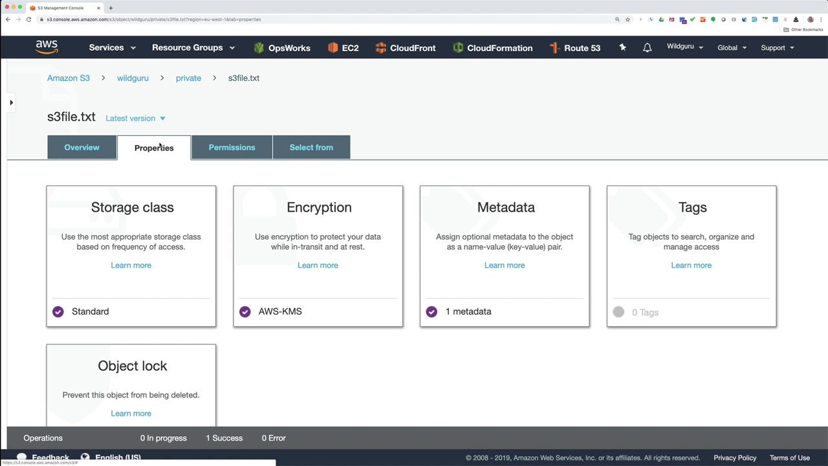
Task: Click the 1 metadata checkmark icon
Action: pyautogui.click(x=431, y=311)
